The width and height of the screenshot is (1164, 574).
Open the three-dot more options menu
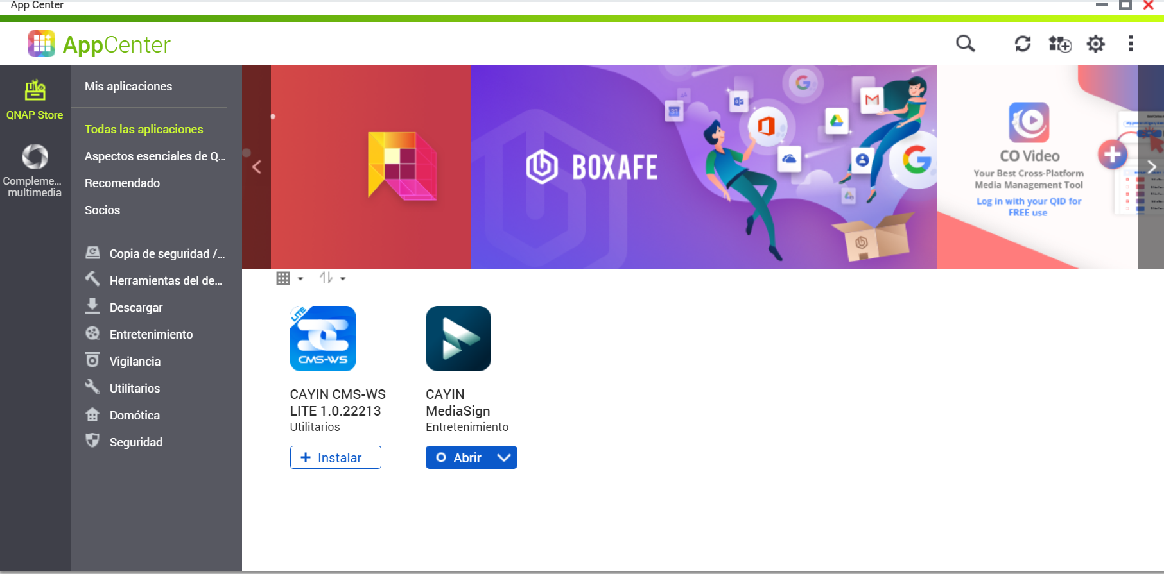click(1131, 44)
